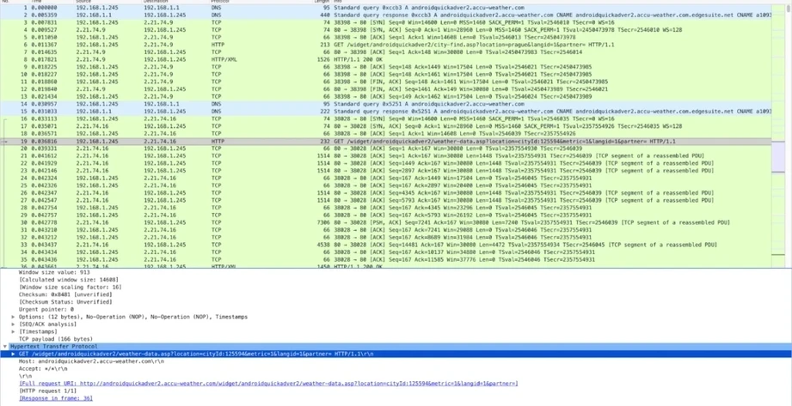Select packet 4 SYN, ACK from 2.21.74.9
The height and width of the screenshot is (406, 792).
coord(386,30)
